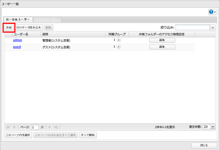Sort by ユーザー名 column header
Image resolution: width=220 pixels, height=150 pixels.
click(27, 34)
